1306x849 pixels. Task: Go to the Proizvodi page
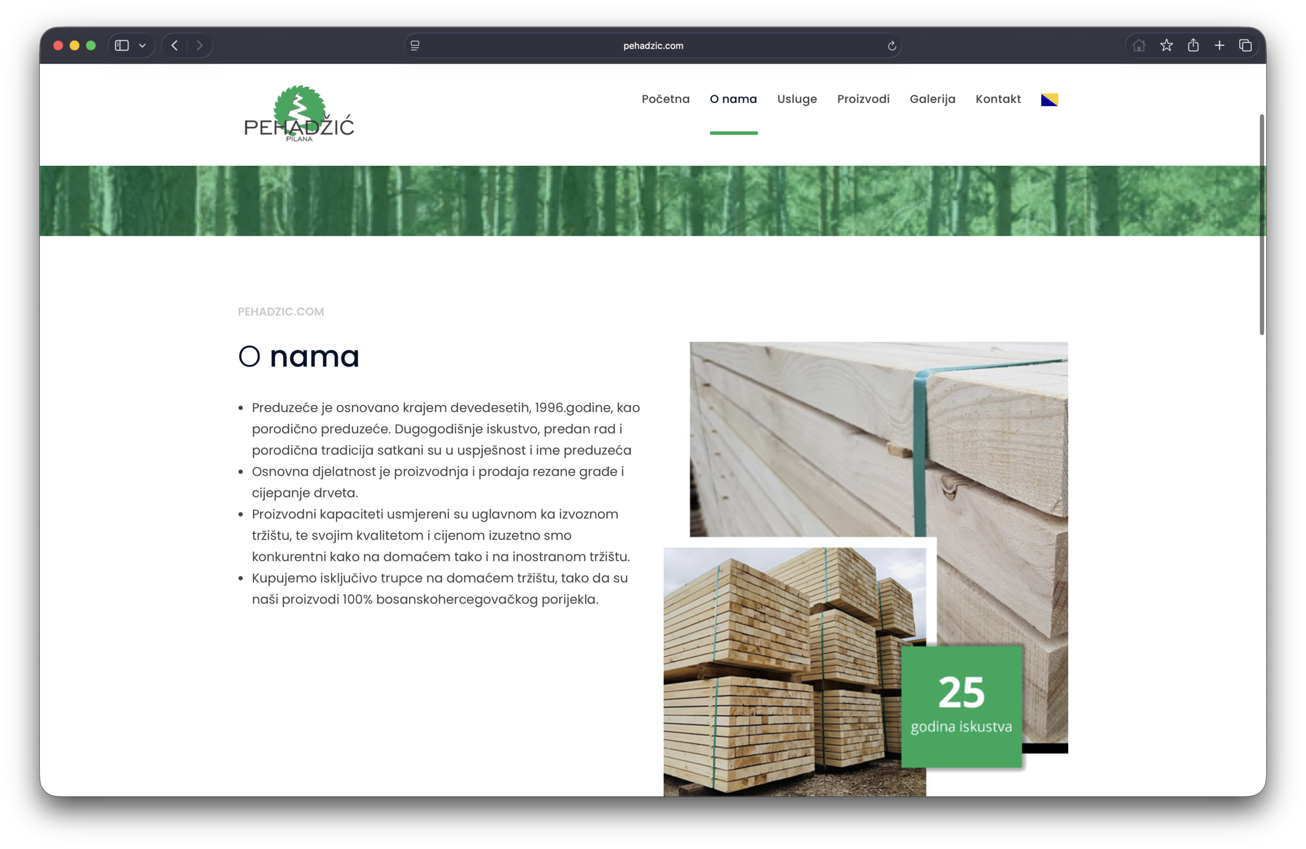pos(863,99)
